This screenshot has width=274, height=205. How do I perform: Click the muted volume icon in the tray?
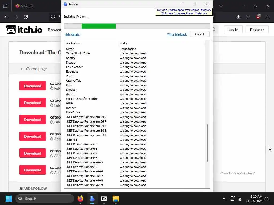point(239,199)
